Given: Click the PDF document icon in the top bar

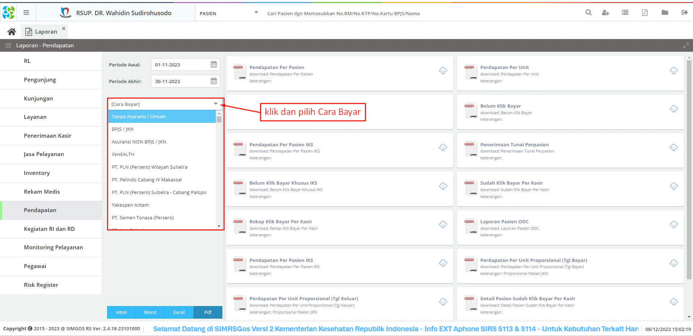Looking at the screenshot, I should coord(645,13).
